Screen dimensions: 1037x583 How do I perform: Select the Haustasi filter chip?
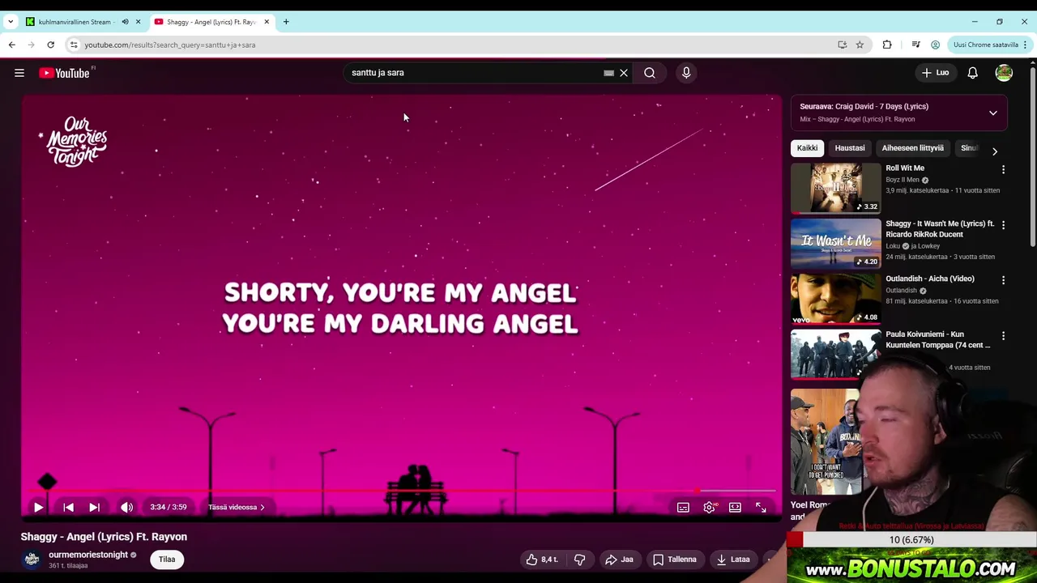[850, 148]
